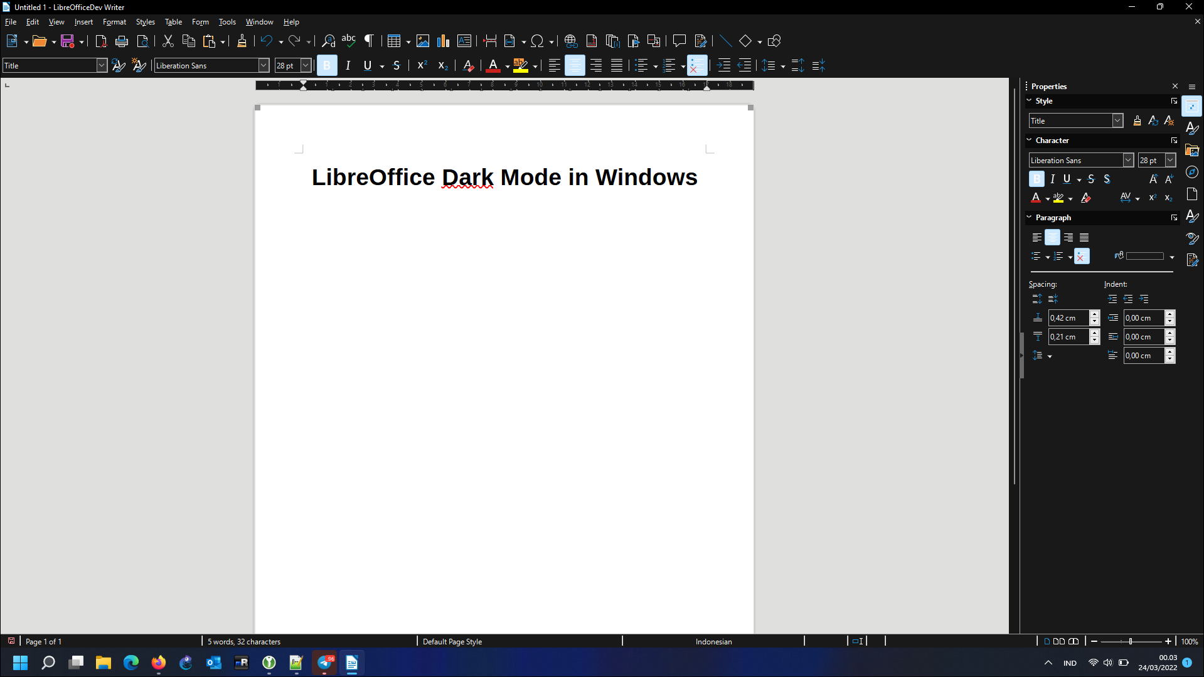Open the paragraph style dropdown showing Title

pos(101,65)
